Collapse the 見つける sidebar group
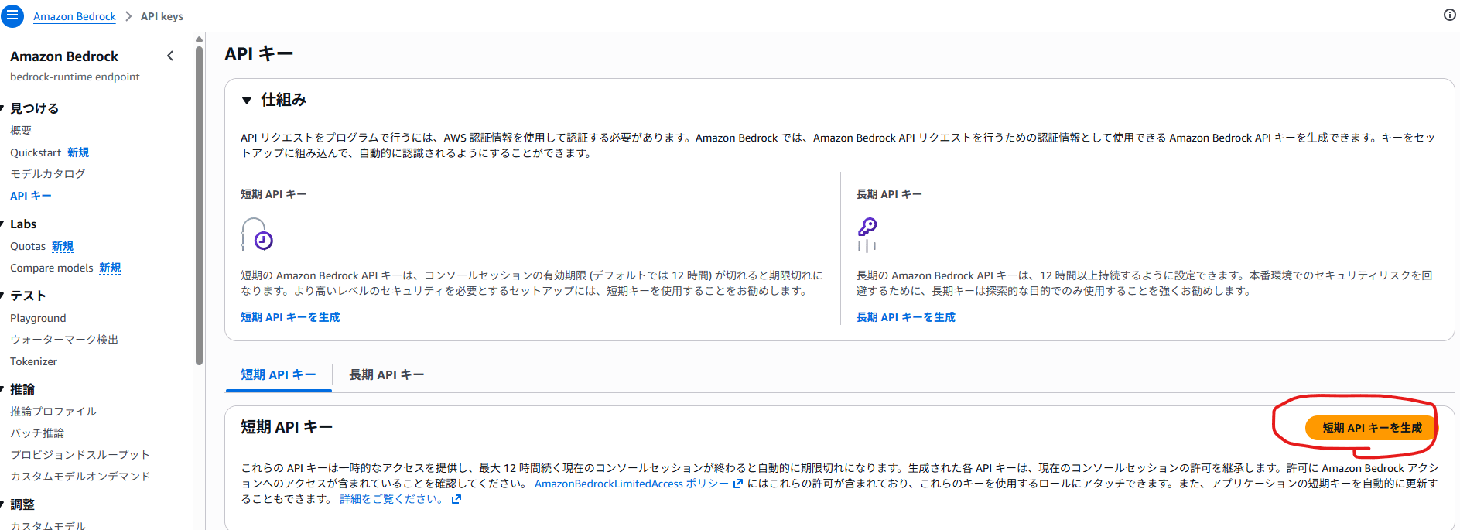This screenshot has width=1460, height=530. click(x=2, y=108)
